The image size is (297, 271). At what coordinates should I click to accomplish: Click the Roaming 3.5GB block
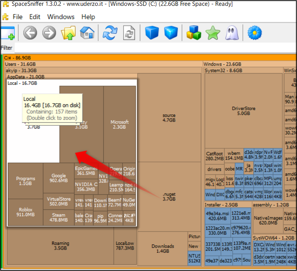point(60,245)
